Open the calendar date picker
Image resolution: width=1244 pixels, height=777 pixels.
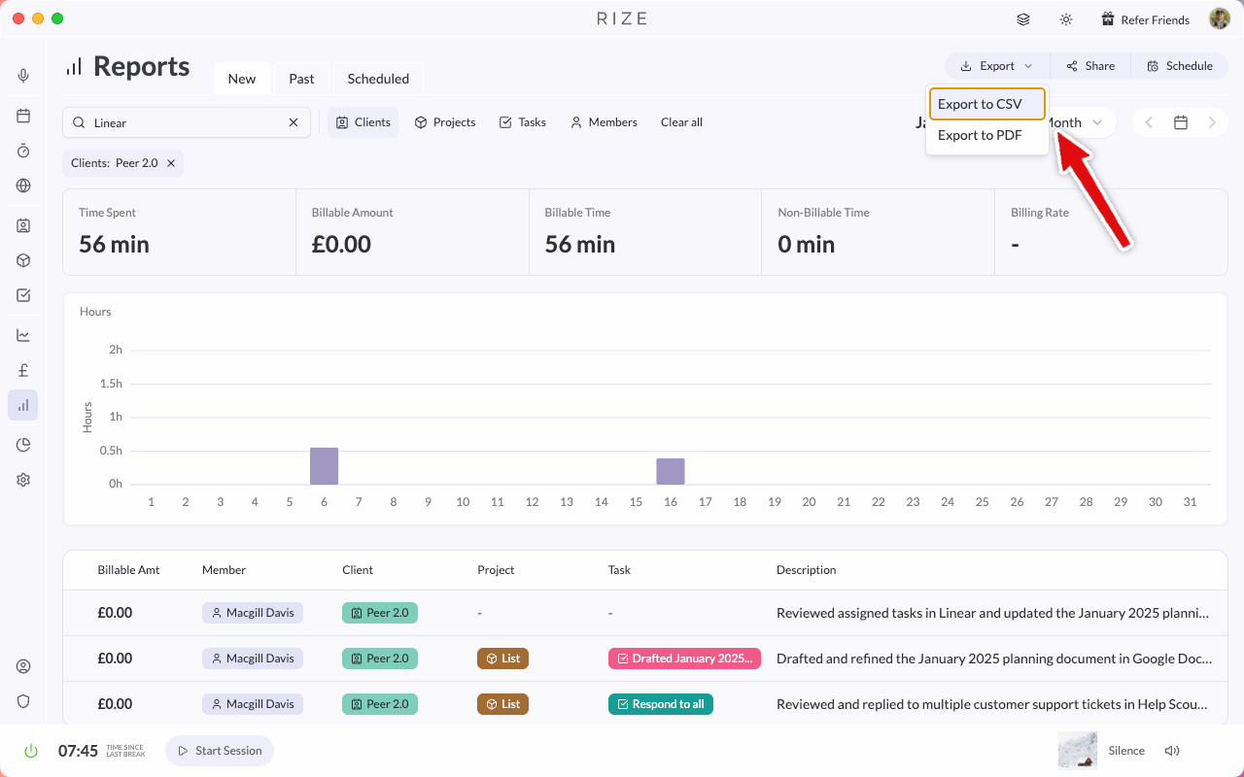(1180, 122)
